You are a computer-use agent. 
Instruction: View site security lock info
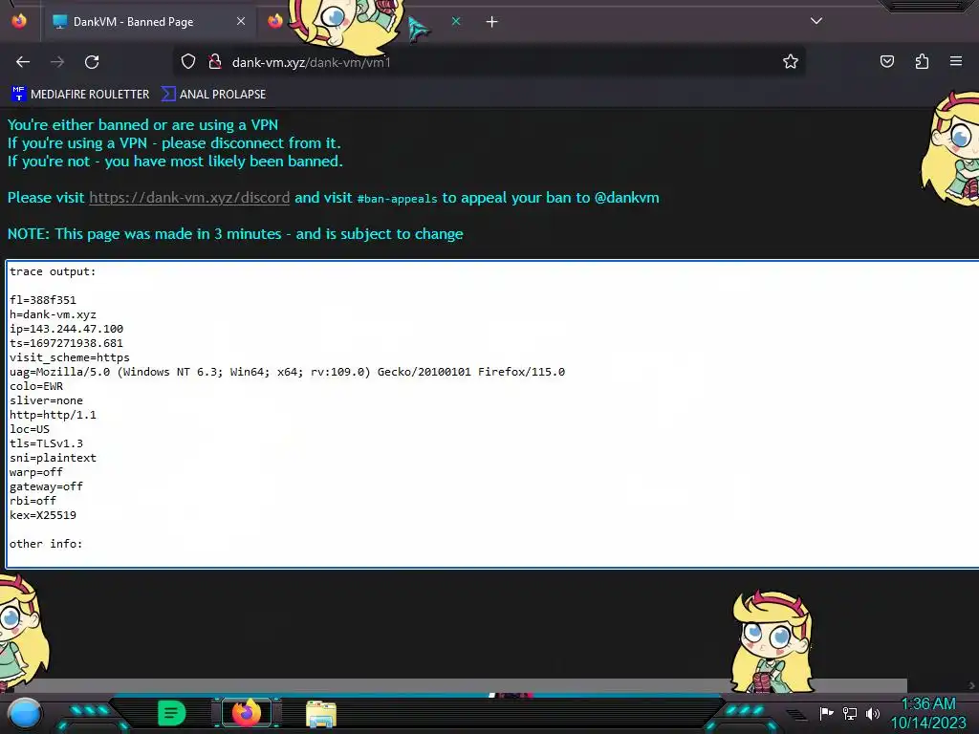tap(215, 62)
